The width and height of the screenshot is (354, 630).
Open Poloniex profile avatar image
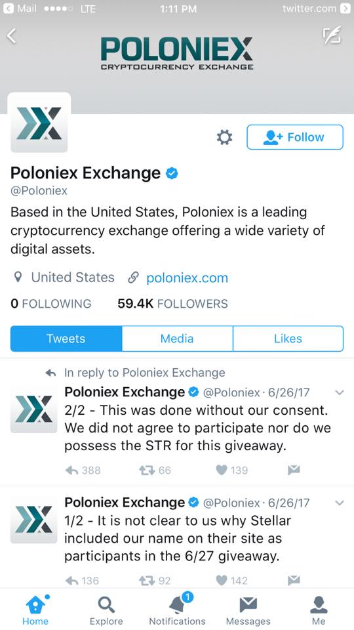tap(39, 123)
